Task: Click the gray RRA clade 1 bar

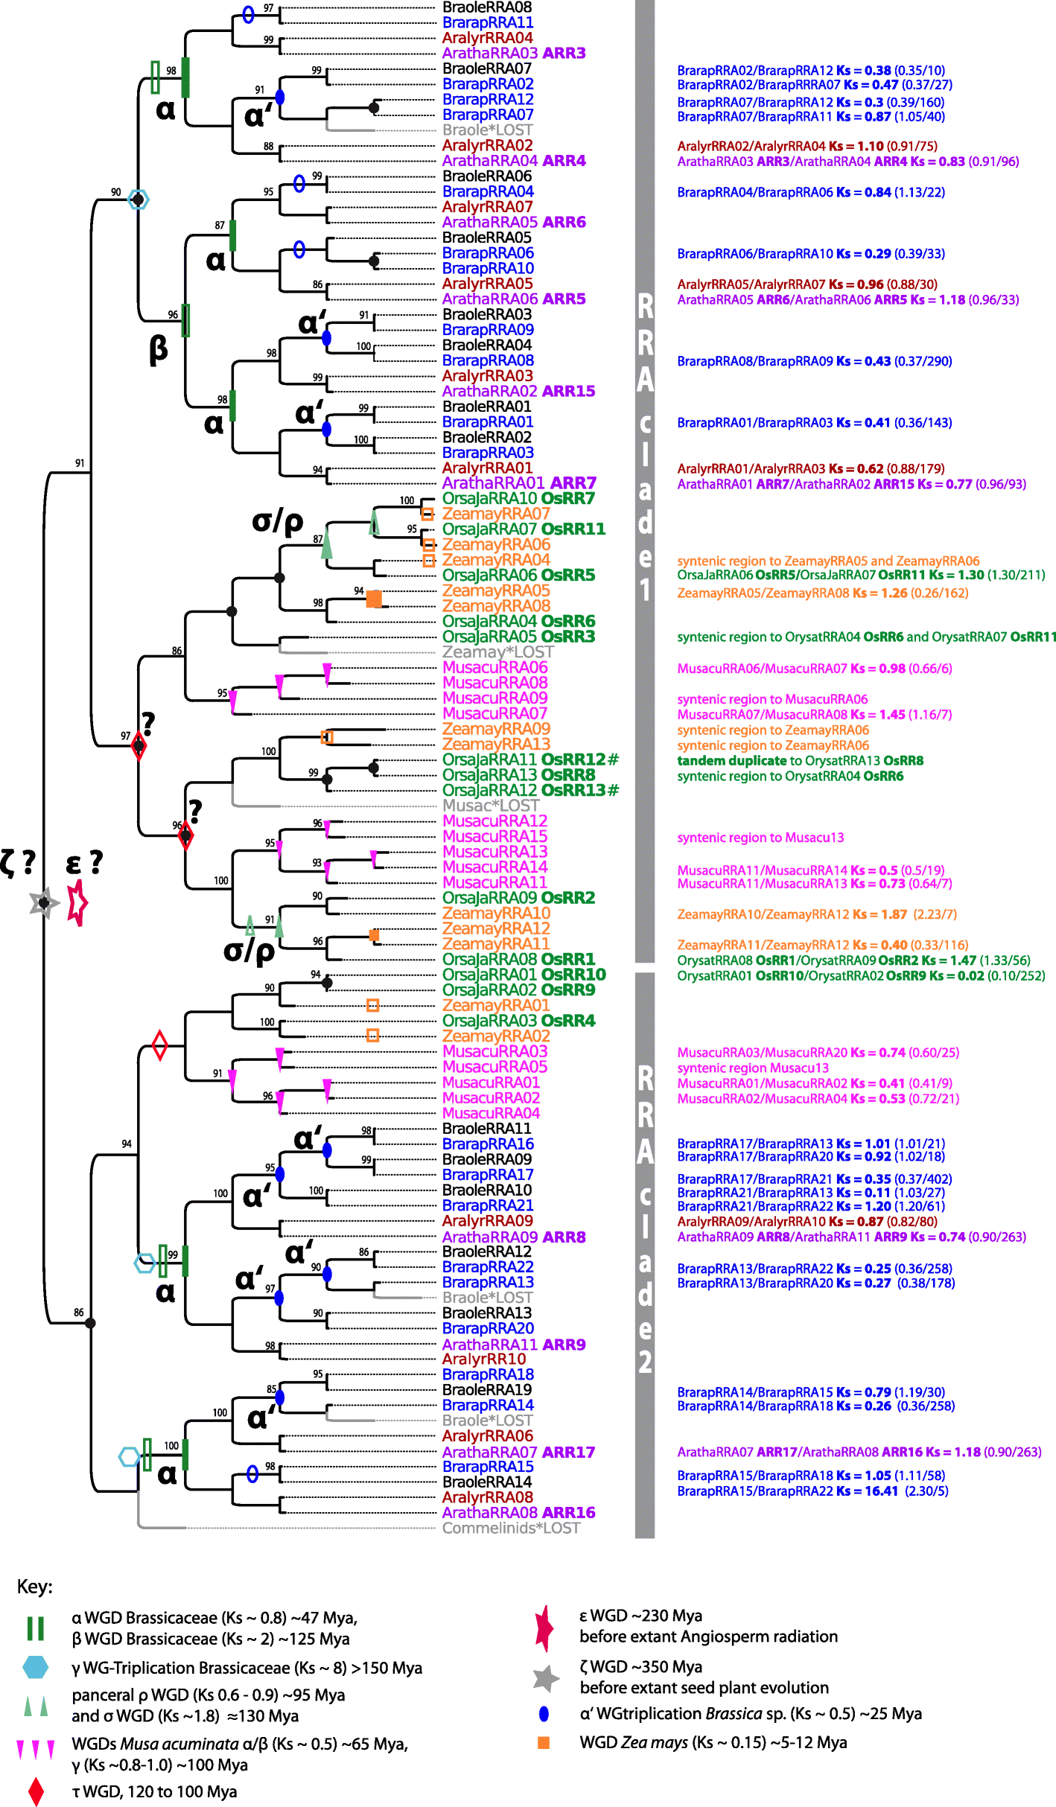Action: [x=645, y=480]
